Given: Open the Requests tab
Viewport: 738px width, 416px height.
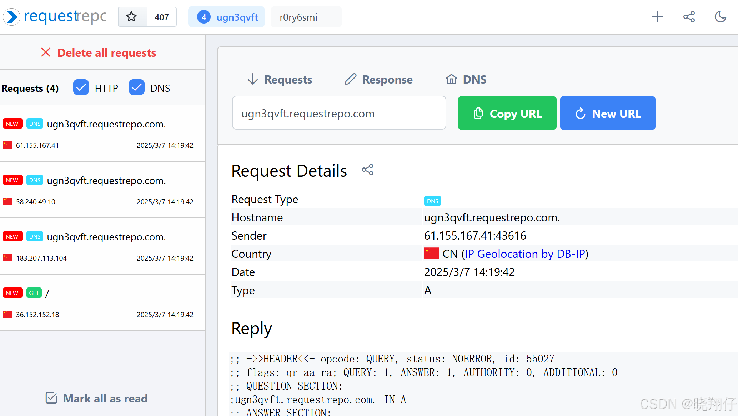Looking at the screenshot, I should 280,79.
